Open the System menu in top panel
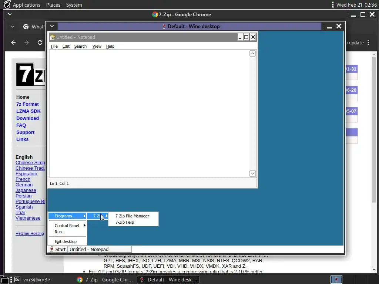This screenshot has width=379, height=284. pos(74,5)
